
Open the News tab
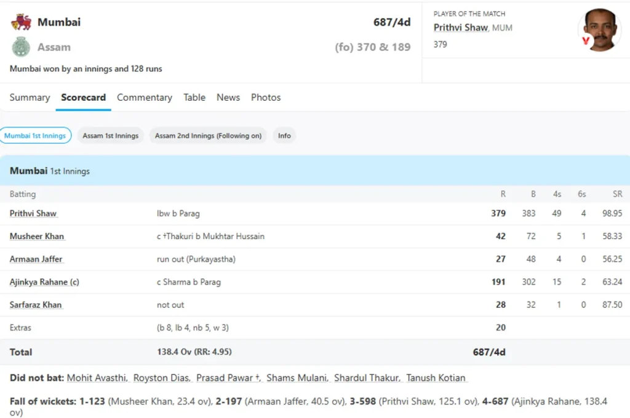[x=228, y=97]
